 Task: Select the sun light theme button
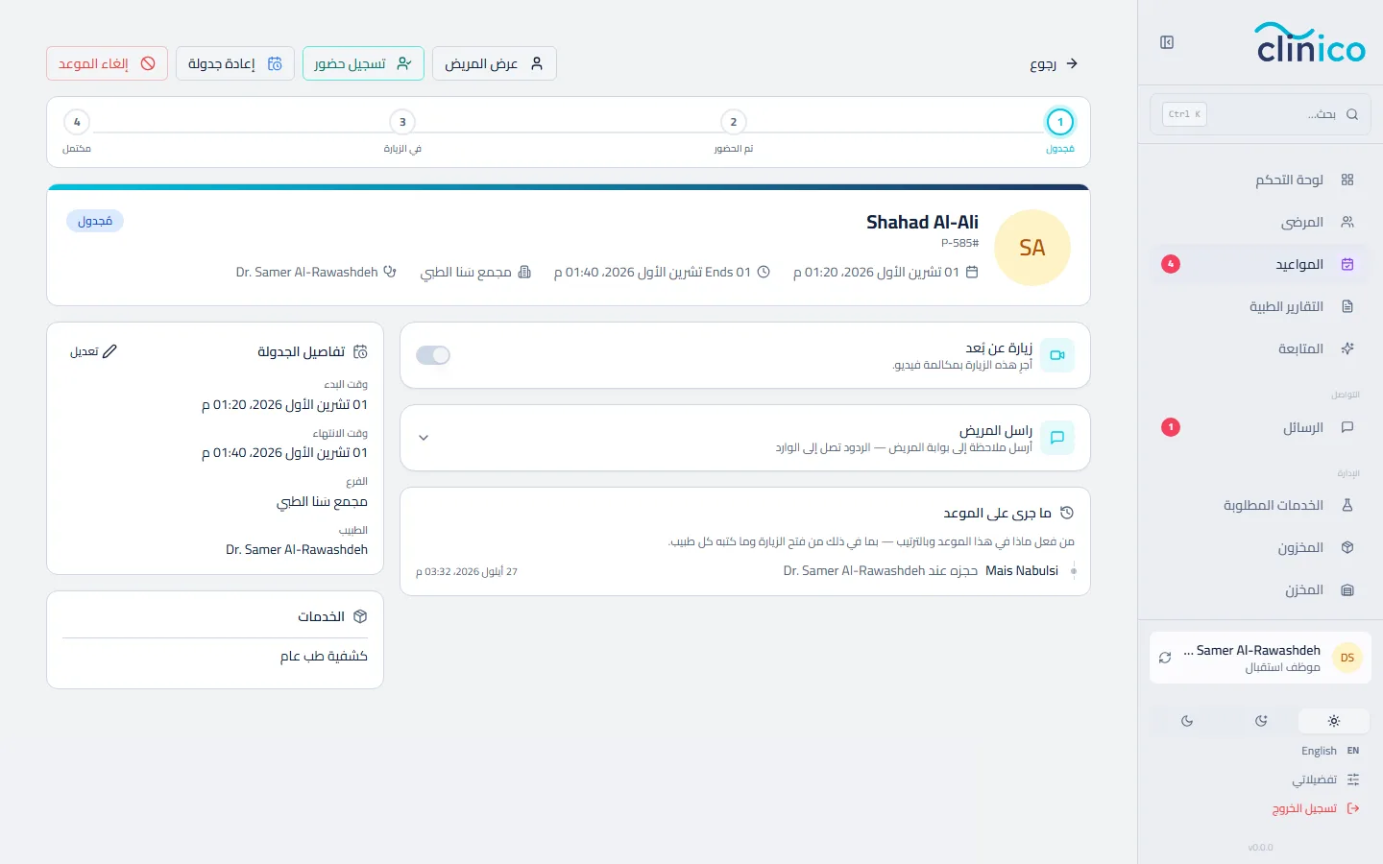pyautogui.click(x=1334, y=721)
